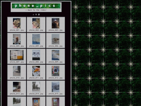
Task: Open the phone_001 rock thumbnail image
Action: pyautogui.click(x=17, y=23)
